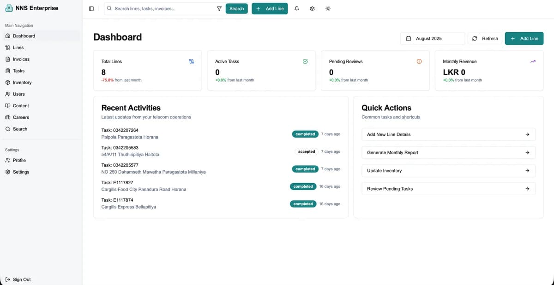This screenshot has width=554, height=285.
Task: Open Inventory section in sidebar
Action: click(41, 82)
